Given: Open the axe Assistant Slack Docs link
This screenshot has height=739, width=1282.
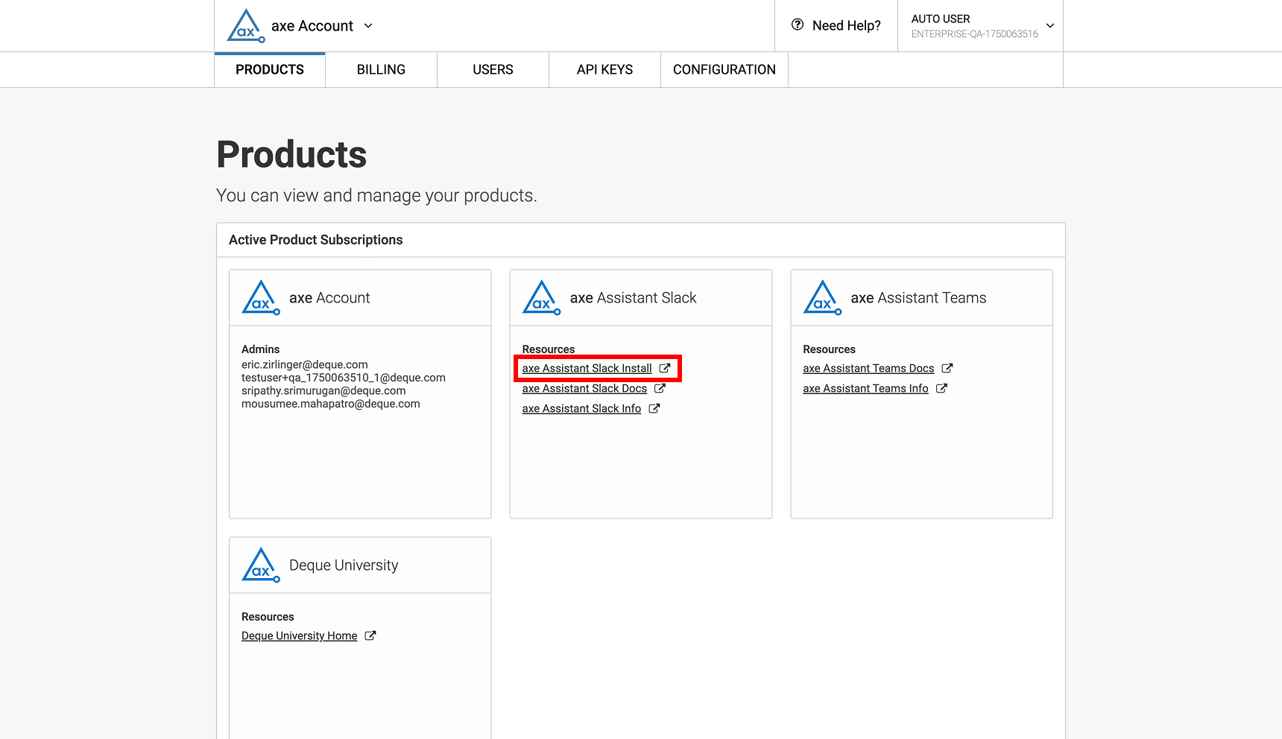Looking at the screenshot, I should tap(584, 388).
